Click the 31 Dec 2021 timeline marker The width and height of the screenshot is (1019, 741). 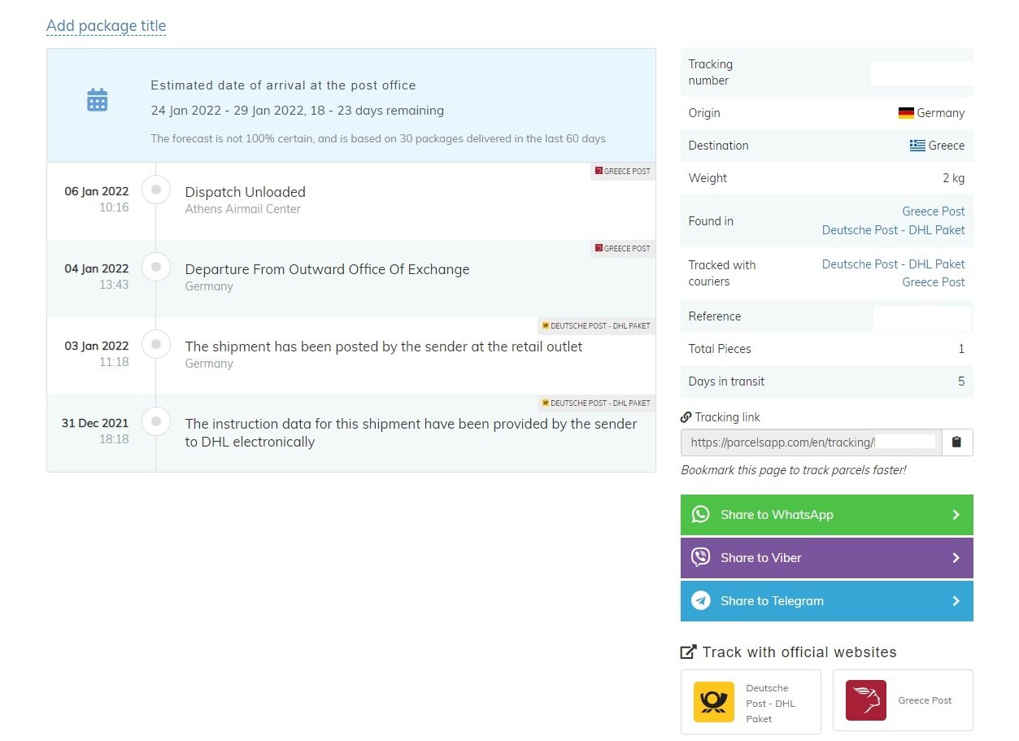pyautogui.click(x=156, y=421)
